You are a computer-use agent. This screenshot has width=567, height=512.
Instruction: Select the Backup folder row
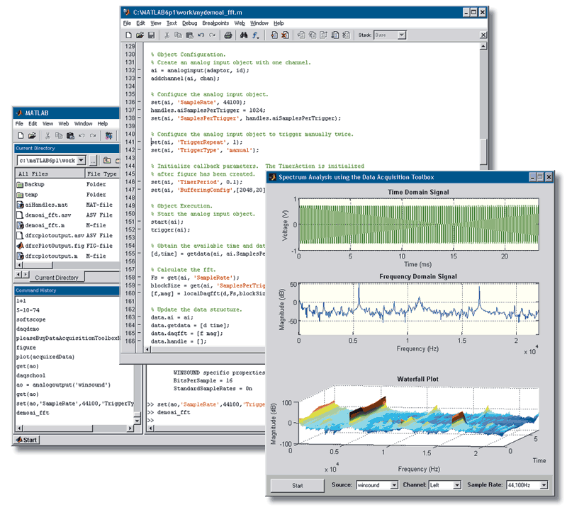67,184
